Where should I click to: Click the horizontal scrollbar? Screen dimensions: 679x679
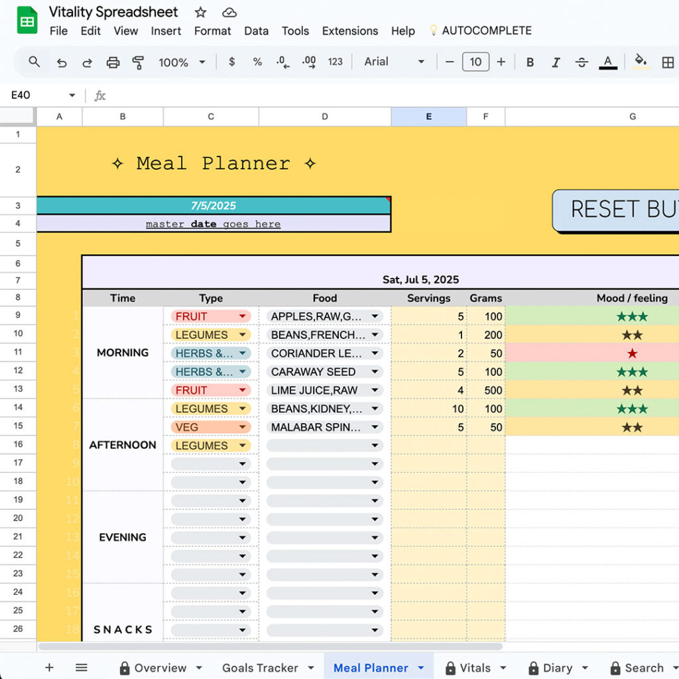pos(271,647)
